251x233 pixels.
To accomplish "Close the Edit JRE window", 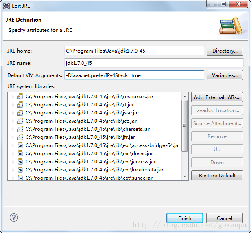I will click(x=238, y=4).
